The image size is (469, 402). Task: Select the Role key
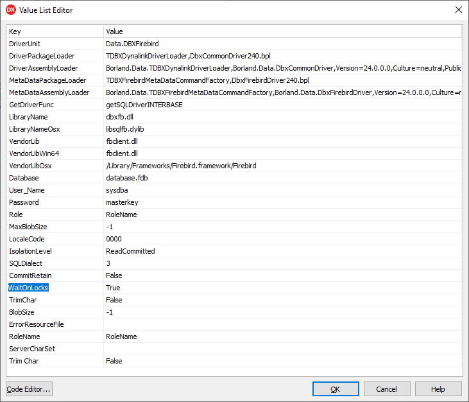tap(55, 214)
